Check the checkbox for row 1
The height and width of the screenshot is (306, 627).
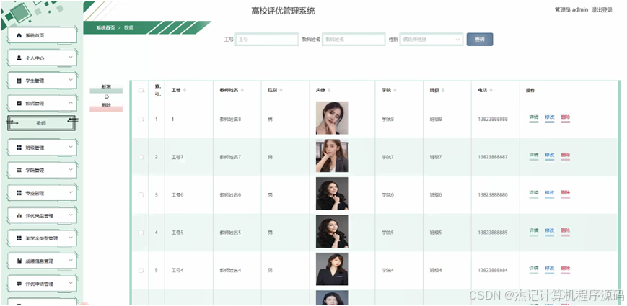pyautogui.click(x=141, y=120)
